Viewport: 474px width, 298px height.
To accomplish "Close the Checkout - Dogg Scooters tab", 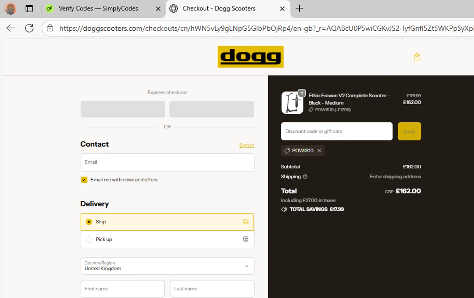I will (x=282, y=9).
